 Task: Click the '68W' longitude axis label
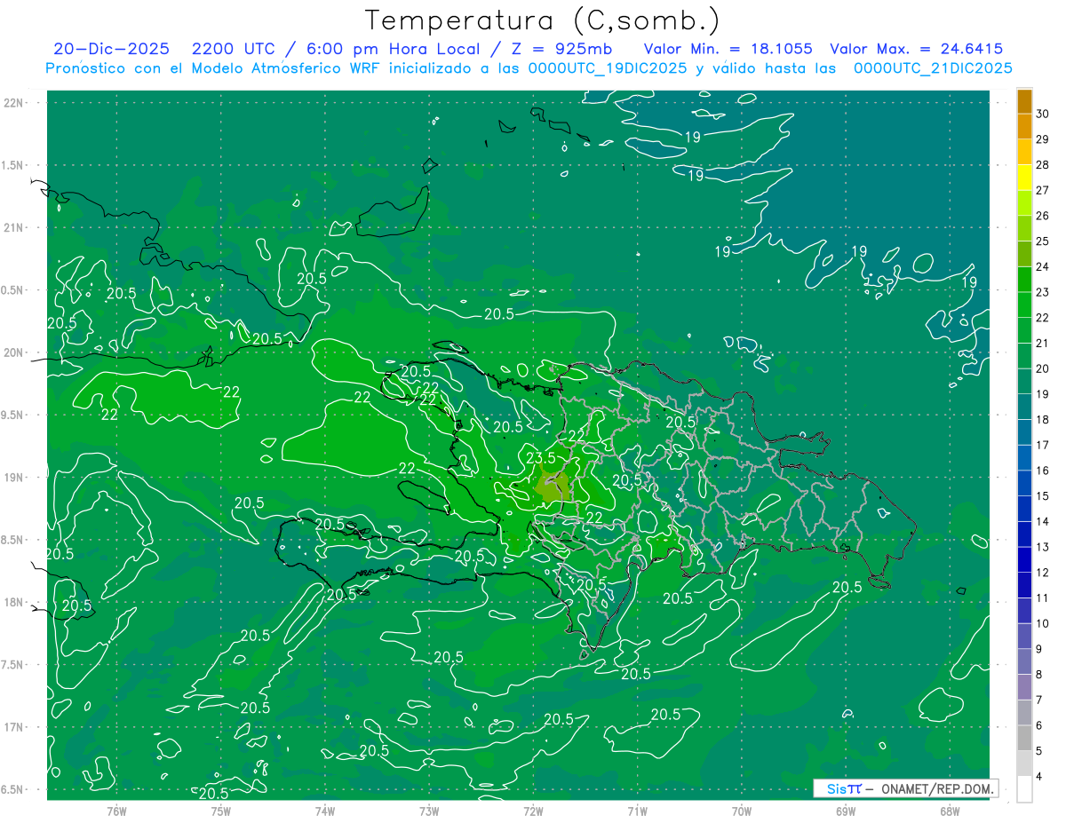950,811
